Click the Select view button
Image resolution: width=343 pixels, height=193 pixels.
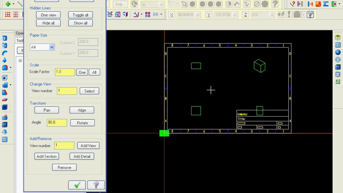pos(89,91)
